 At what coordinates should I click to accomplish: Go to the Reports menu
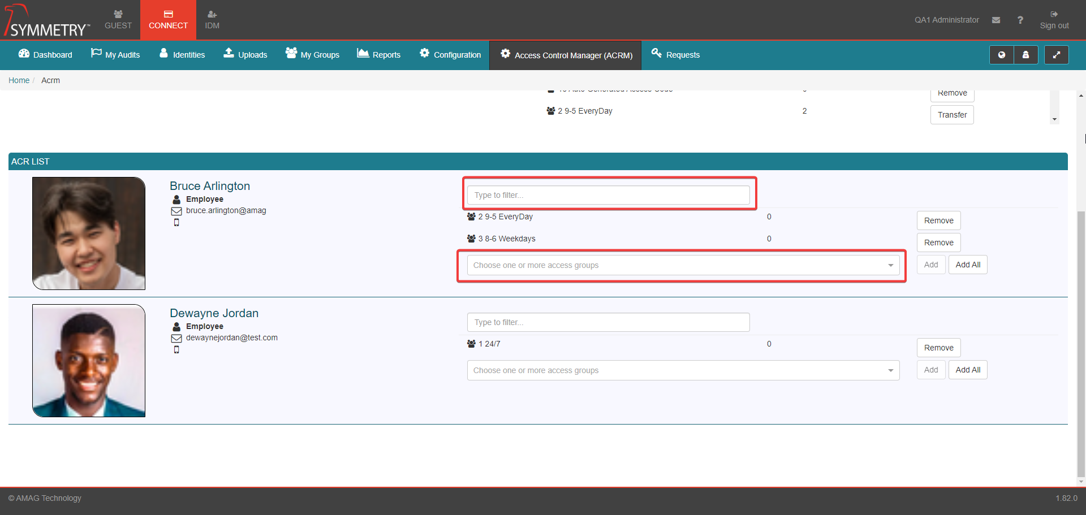click(x=378, y=55)
